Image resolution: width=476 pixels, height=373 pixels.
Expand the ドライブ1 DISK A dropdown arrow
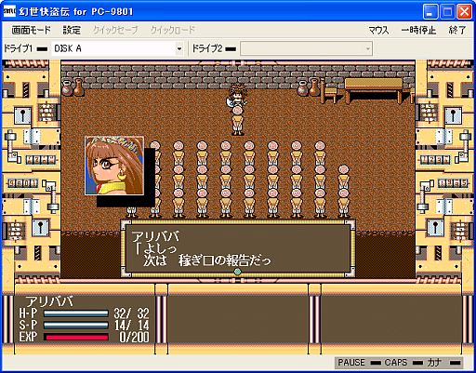coord(179,48)
